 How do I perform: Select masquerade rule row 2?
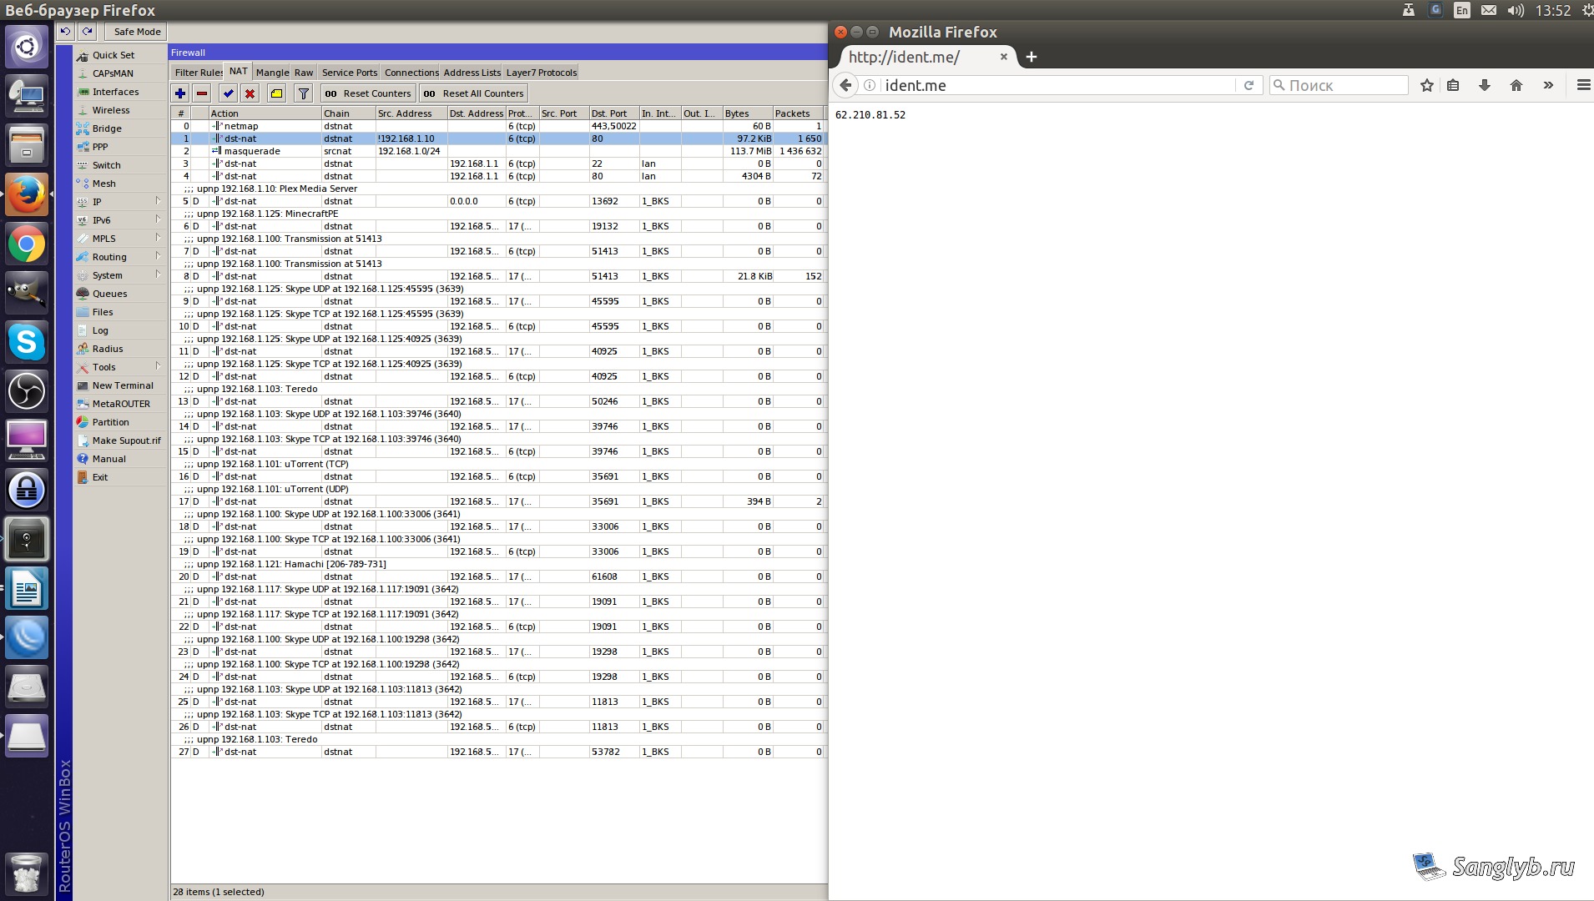tap(498, 151)
